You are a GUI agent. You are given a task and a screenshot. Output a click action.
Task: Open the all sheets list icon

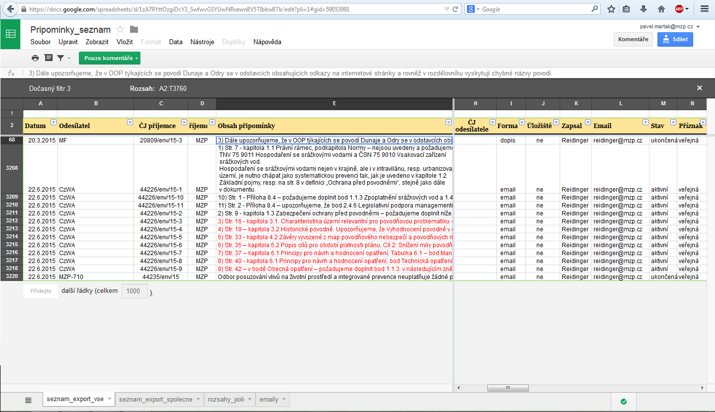(x=28, y=400)
